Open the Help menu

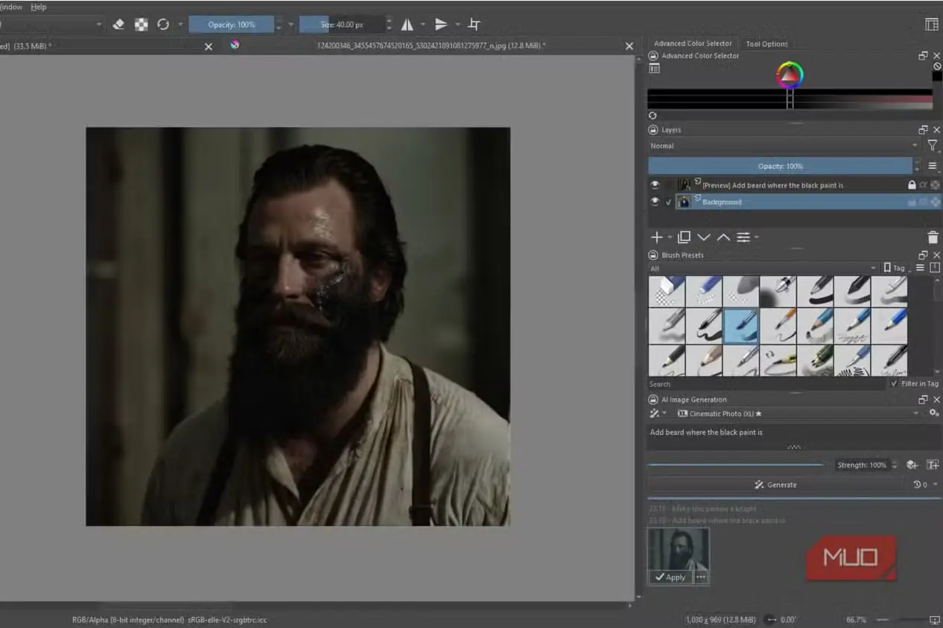39,7
